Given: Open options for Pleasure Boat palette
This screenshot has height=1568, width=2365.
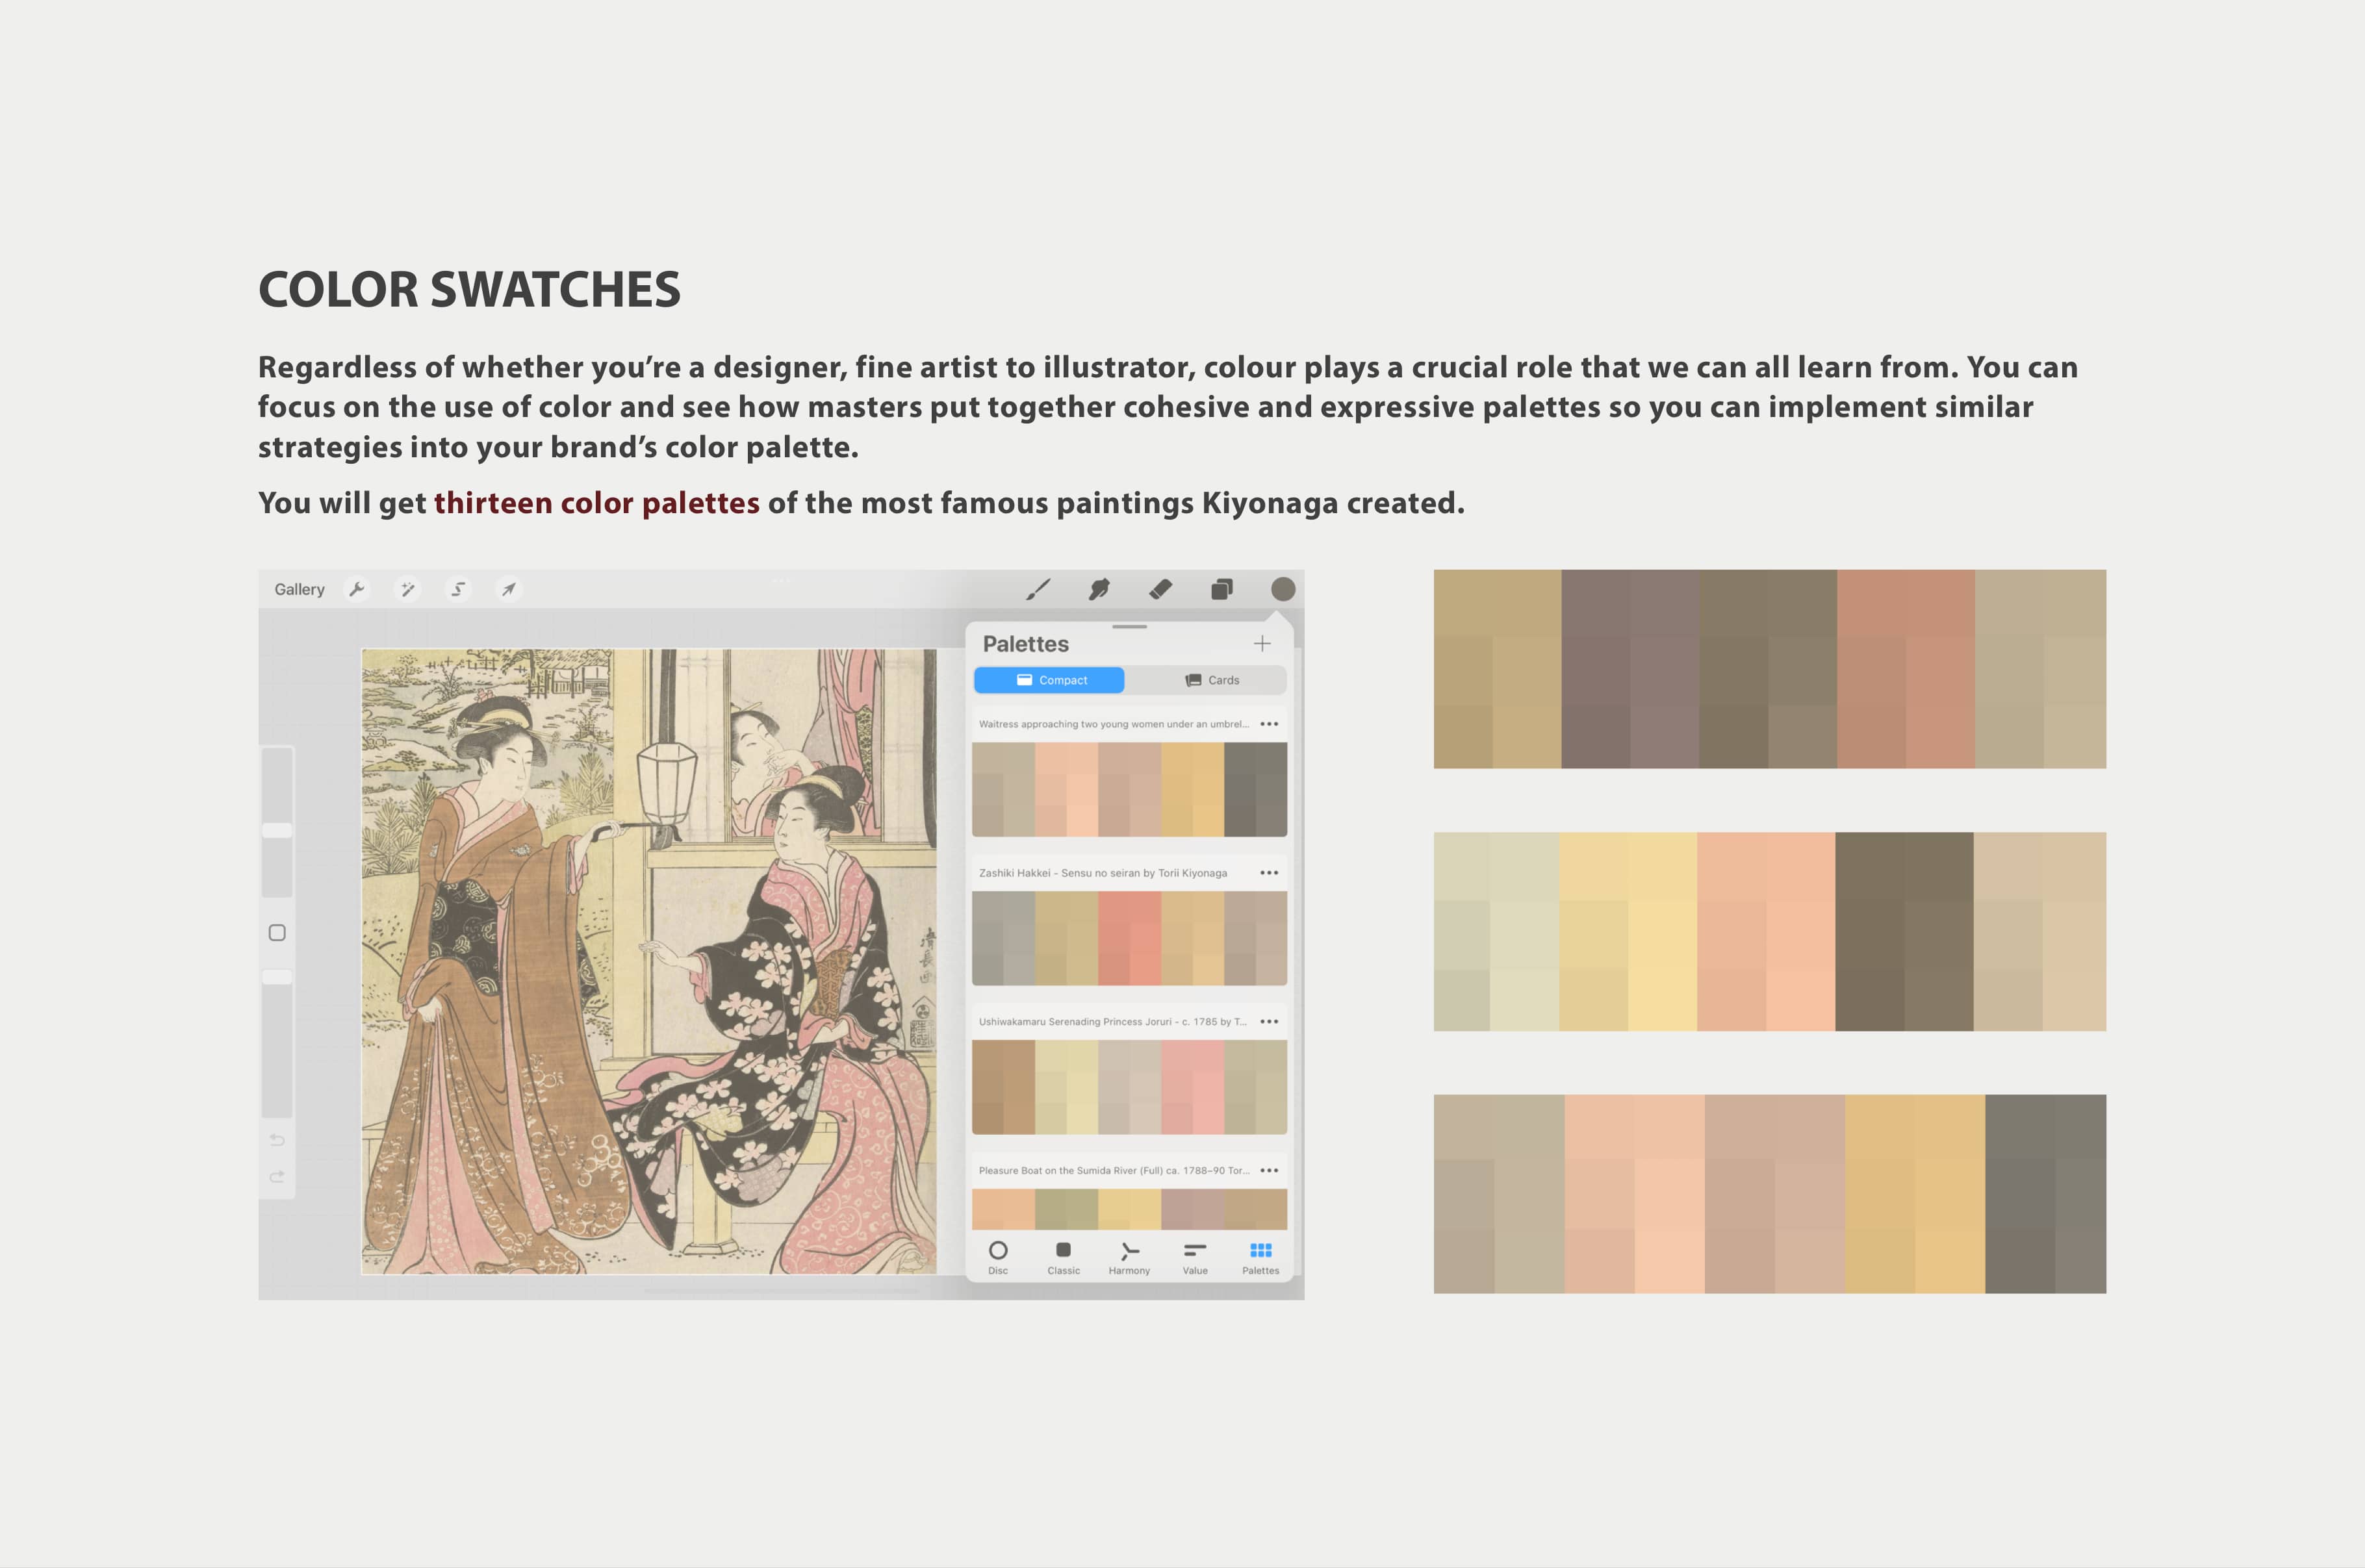Looking at the screenshot, I should (x=1271, y=1170).
